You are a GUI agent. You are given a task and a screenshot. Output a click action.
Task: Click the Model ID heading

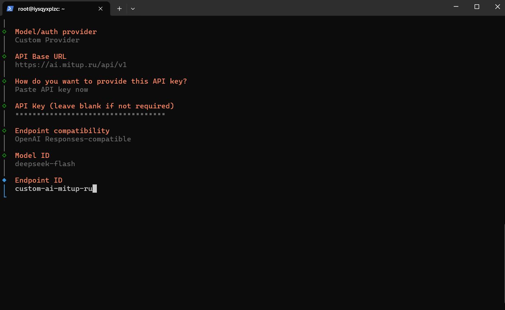point(32,155)
